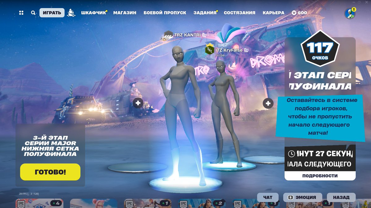Select the 3-Й ЭТАП СЕРИИ MAJOR mode title
The height and width of the screenshot is (208, 371).
click(50, 146)
